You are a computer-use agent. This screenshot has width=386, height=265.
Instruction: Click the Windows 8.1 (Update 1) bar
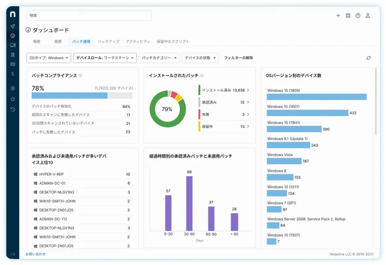[288, 145]
